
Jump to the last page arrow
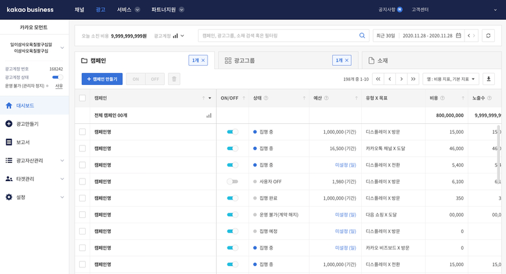(413, 79)
